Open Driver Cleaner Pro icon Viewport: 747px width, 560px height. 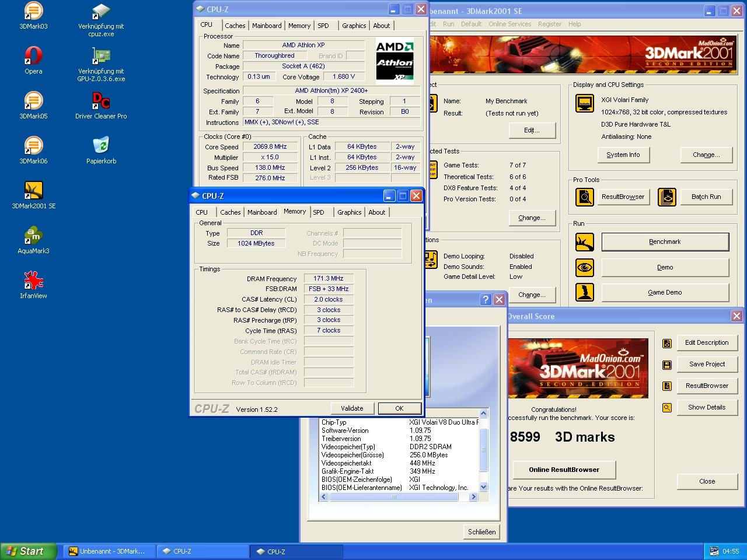tap(101, 105)
